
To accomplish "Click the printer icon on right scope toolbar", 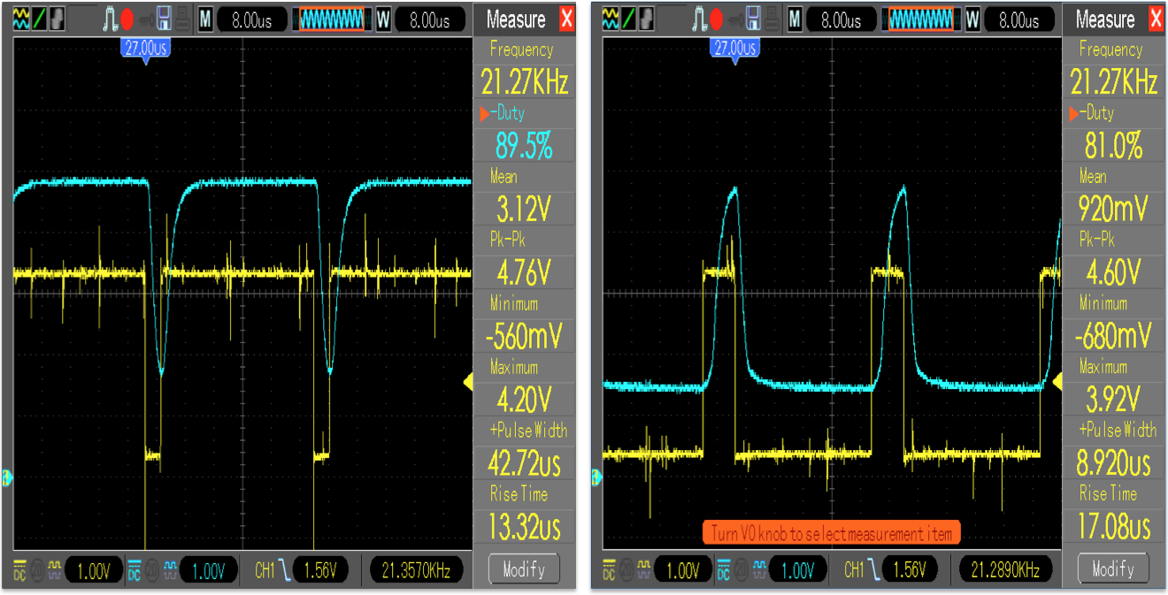I will [x=770, y=19].
